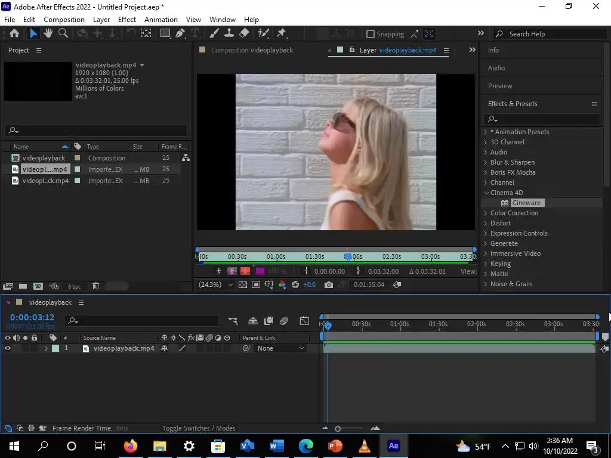Switch to Composition videoplayback tab
Image resolution: width=611 pixels, height=458 pixels.
click(252, 50)
